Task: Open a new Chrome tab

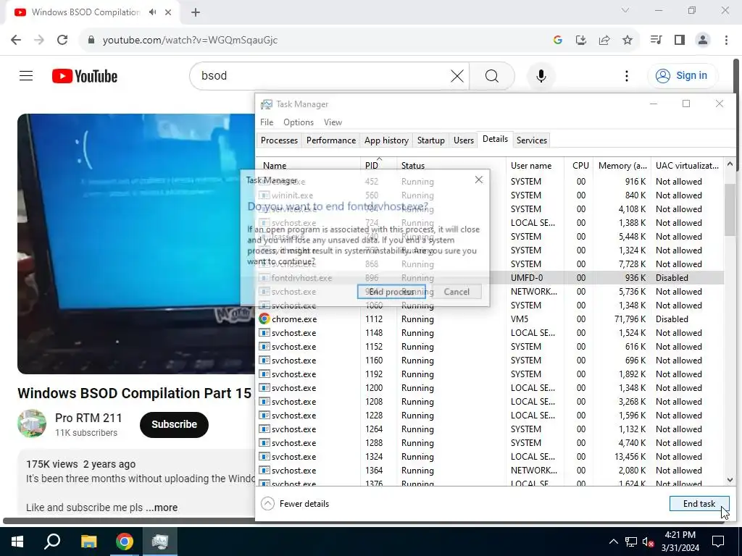Action: pos(196,12)
